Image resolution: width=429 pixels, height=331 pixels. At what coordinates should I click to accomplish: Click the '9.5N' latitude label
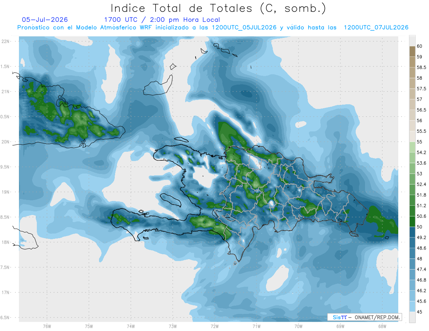pos(5,167)
